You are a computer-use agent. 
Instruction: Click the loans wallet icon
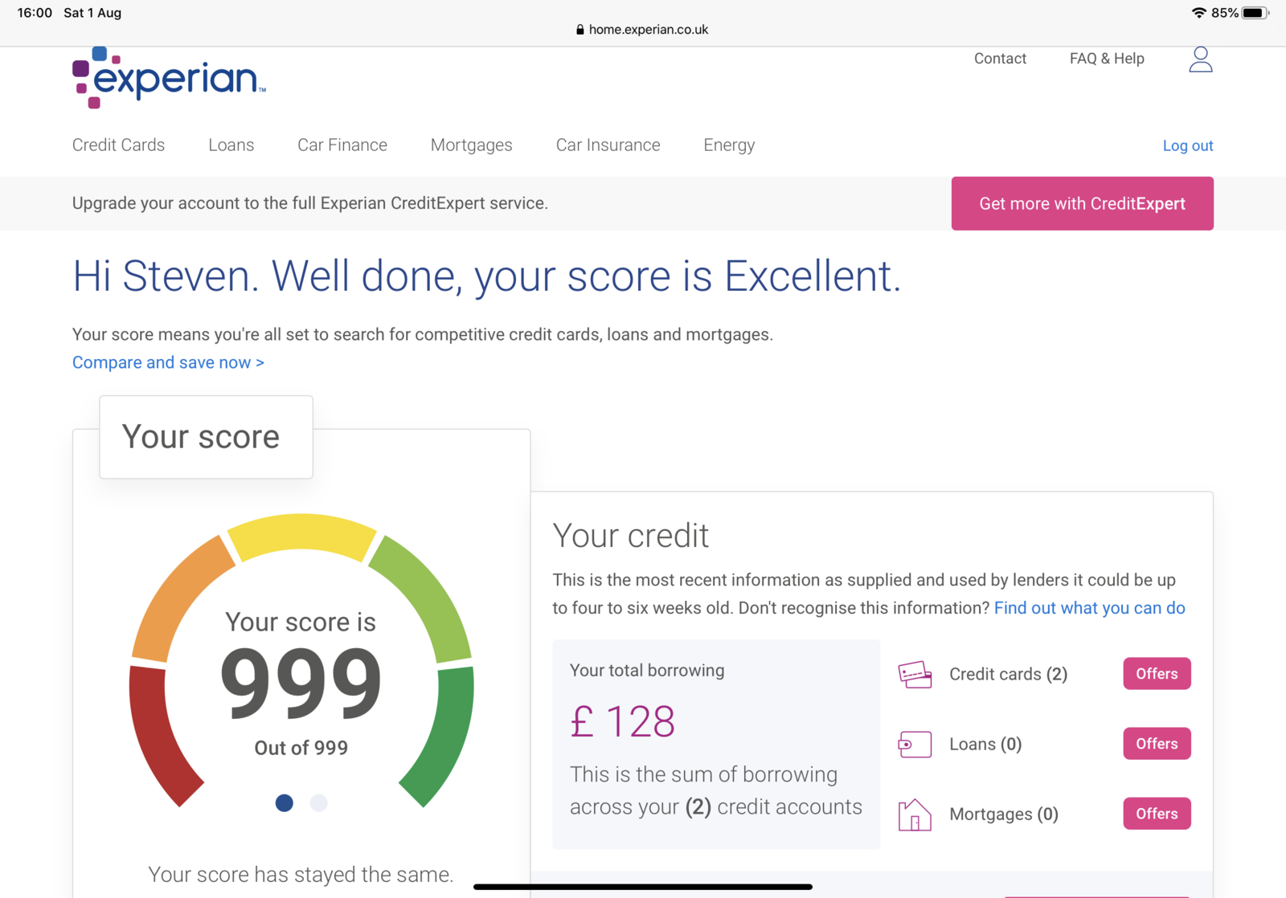point(915,745)
